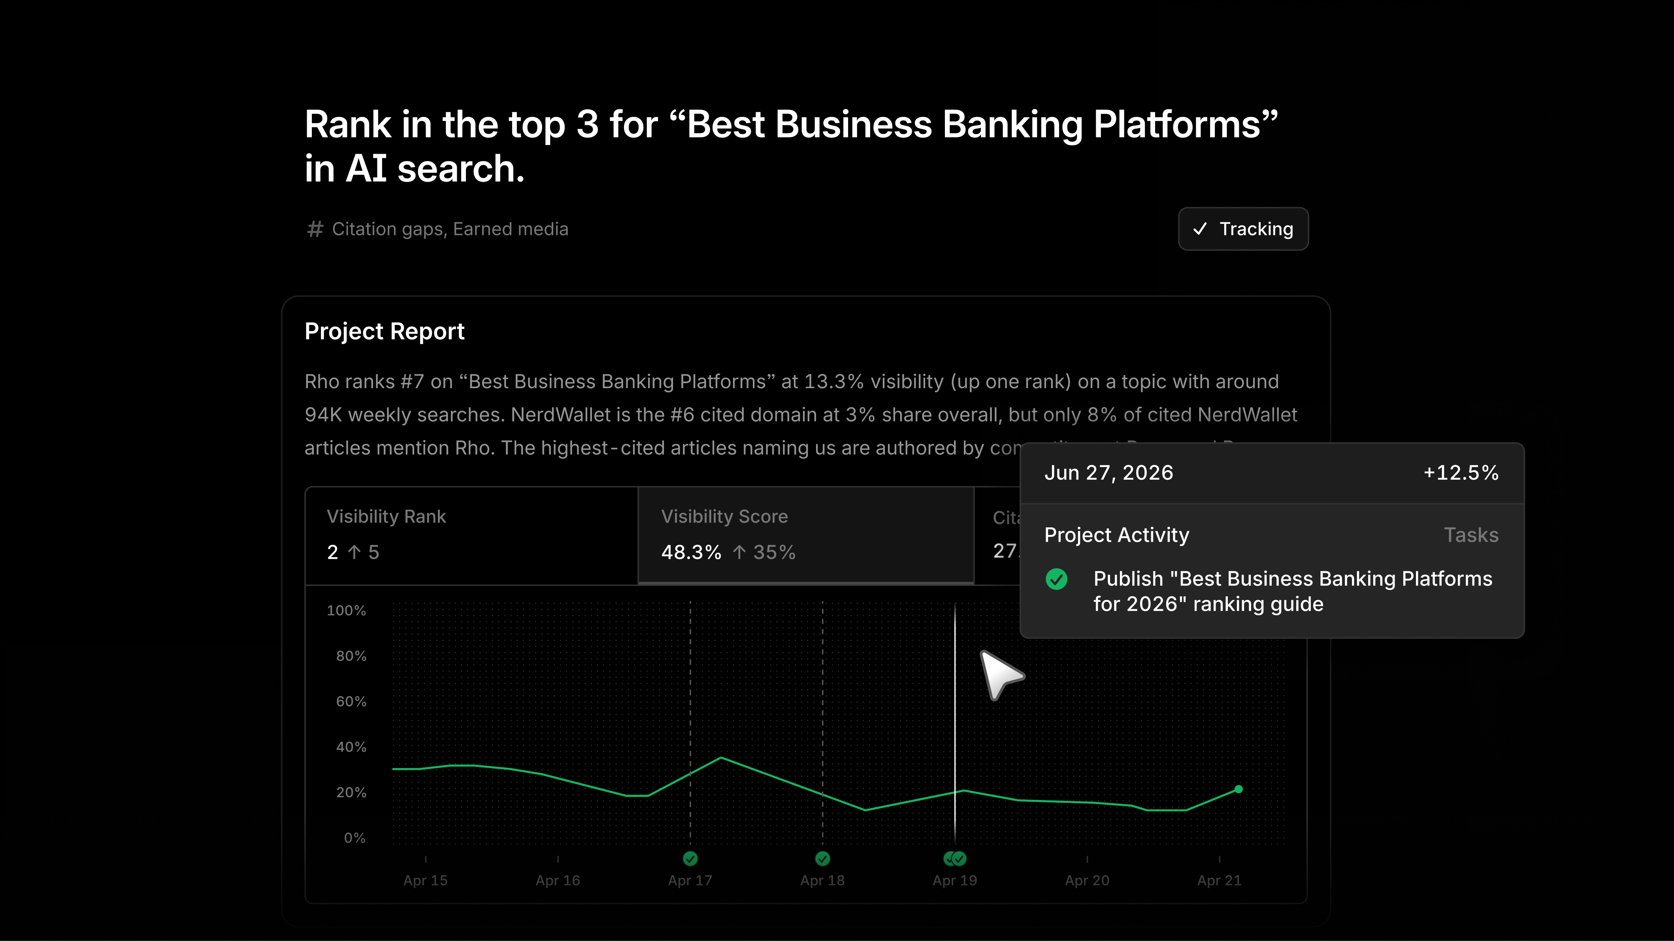Click the Citation gaps, Earned media tags
This screenshot has width=1674, height=941.
pos(450,229)
